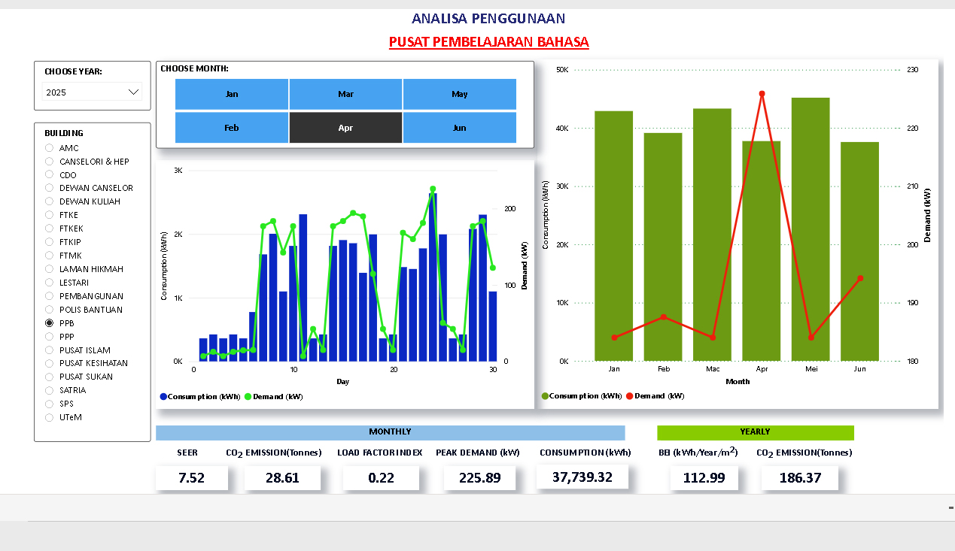Pick the May month tile
955x551 pixels.
point(459,94)
